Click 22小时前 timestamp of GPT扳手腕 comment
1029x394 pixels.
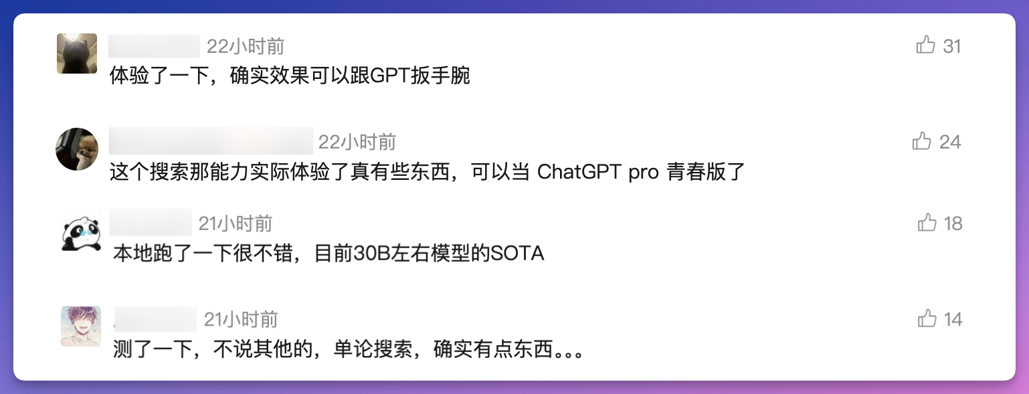click(246, 46)
